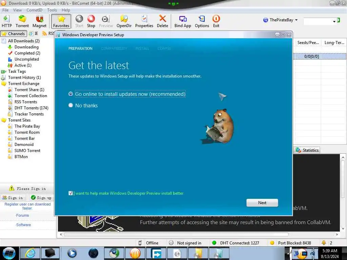
Task: Switch to the Channels tab
Action: (x=14, y=34)
